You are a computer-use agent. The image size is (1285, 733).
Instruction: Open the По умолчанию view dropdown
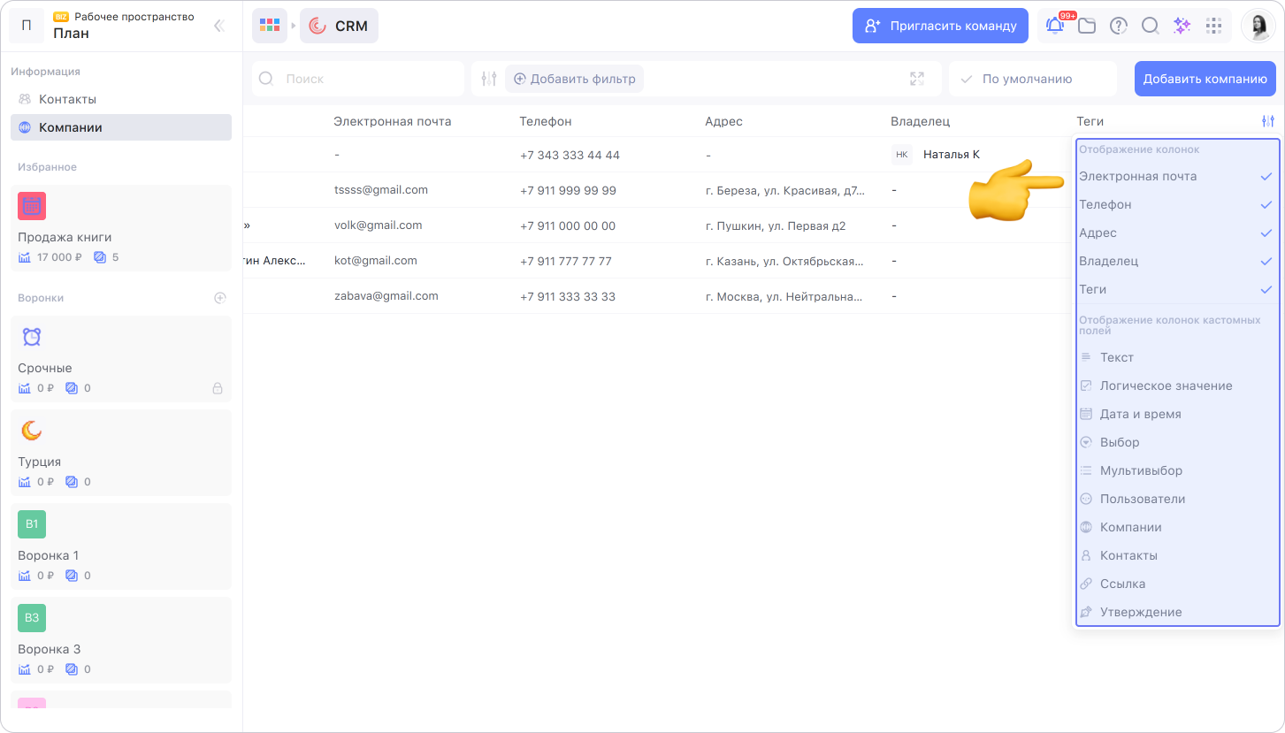pyautogui.click(x=1032, y=79)
